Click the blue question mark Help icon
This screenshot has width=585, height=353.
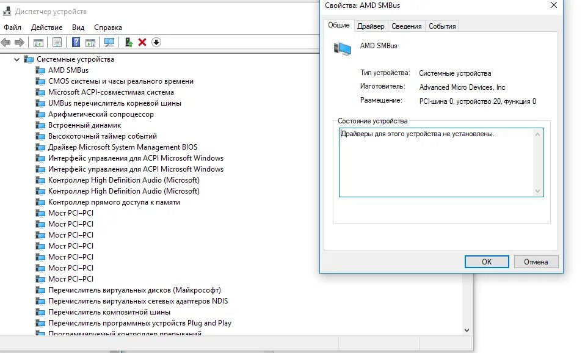click(76, 42)
